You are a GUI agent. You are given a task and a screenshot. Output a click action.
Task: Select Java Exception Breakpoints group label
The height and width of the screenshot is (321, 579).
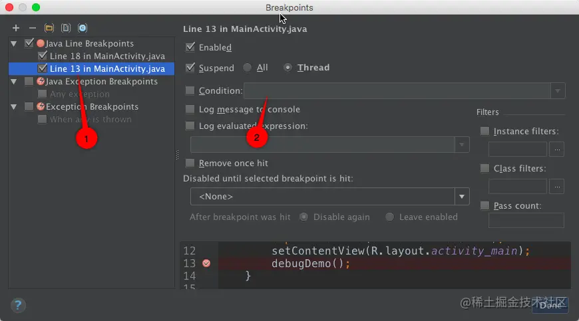click(102, 82)
